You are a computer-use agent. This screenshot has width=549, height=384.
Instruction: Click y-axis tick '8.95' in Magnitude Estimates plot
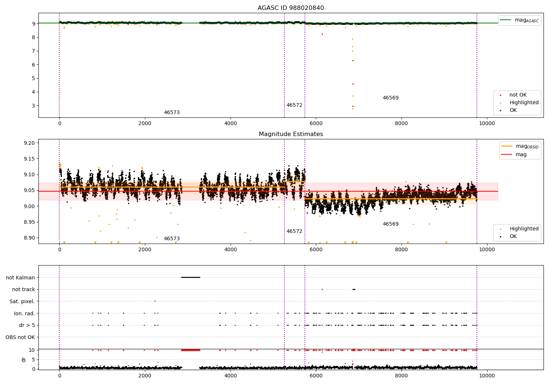[x=29, y=222]
